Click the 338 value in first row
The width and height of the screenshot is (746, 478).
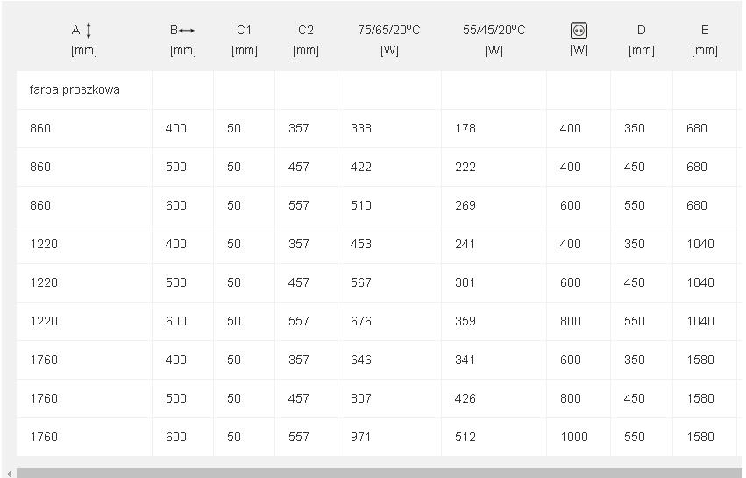[x=360, y=128]
